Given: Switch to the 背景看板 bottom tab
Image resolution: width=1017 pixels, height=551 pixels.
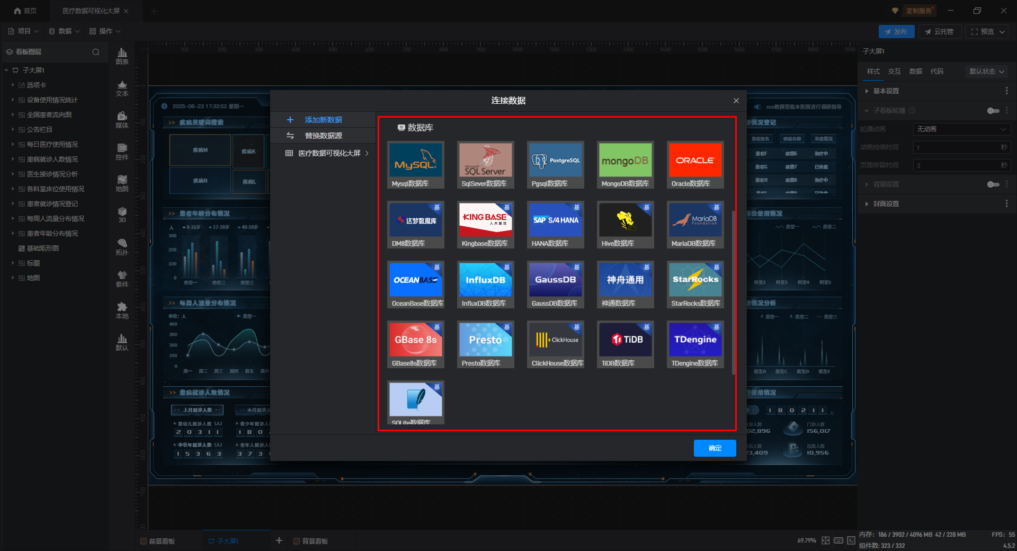Looking at the screenshot, I should tap(311, 541).
